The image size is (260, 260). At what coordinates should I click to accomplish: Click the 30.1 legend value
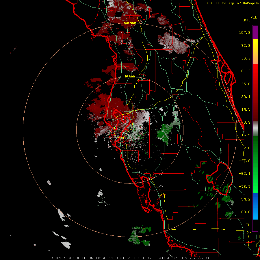[x=246, y=97]
